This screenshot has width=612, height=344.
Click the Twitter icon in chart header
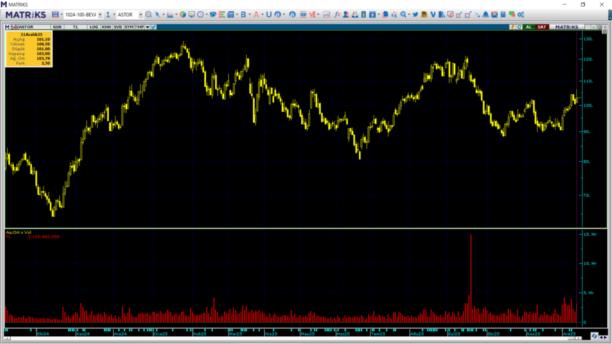click(154, 27)
